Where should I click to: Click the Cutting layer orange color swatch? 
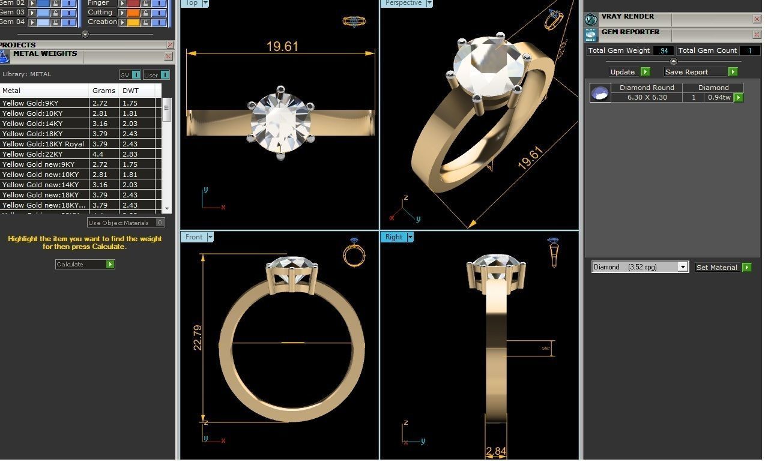point(133,13)
